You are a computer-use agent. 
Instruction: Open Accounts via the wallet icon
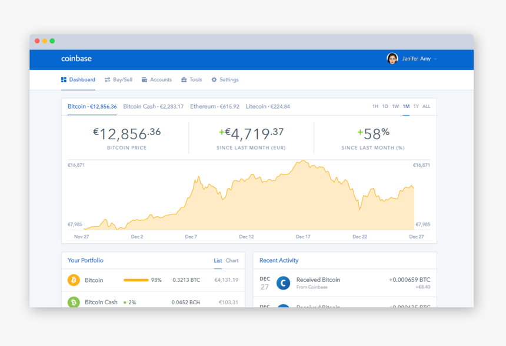point(144,79)
